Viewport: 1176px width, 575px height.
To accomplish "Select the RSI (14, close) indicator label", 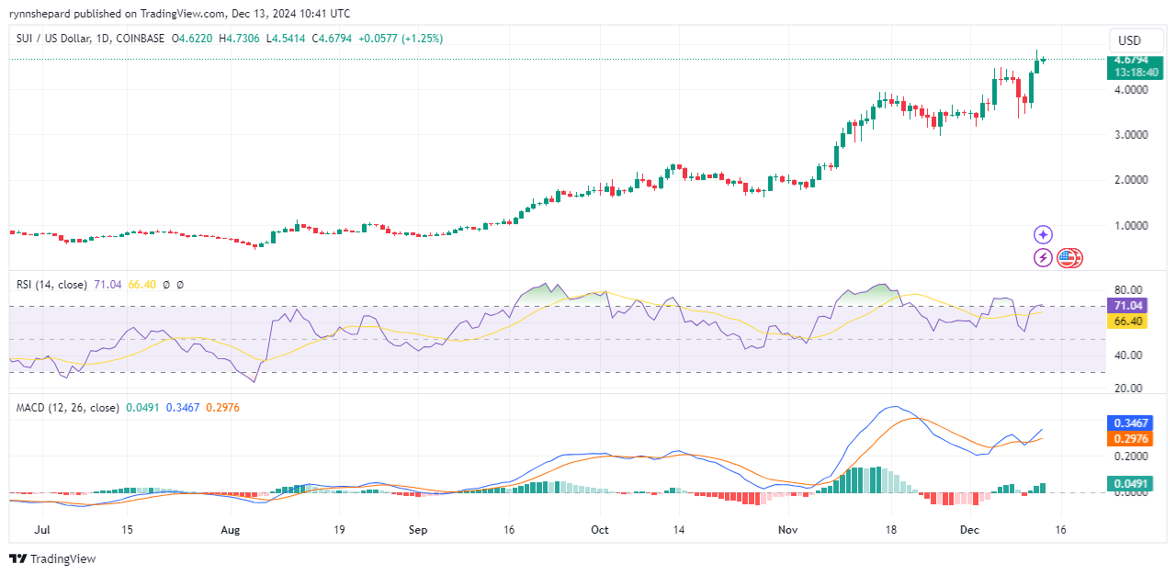I will tap(51, 285).
